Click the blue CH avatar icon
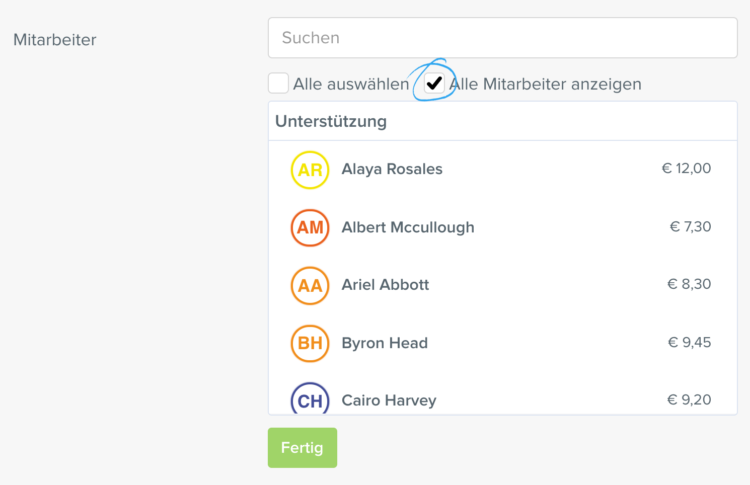The width and height of the screenshot is (750, 485). tap(310, 400)
